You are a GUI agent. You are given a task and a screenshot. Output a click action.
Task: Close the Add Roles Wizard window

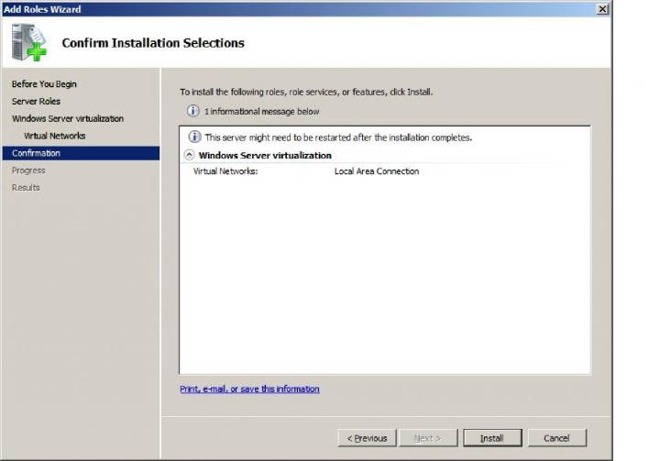click(602, 9)
